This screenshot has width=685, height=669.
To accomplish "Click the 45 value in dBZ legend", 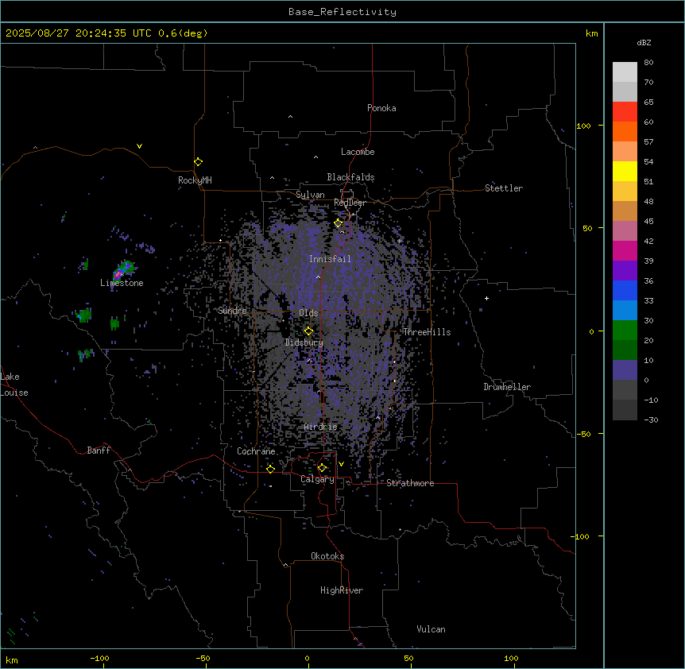I will pos(648,221).
